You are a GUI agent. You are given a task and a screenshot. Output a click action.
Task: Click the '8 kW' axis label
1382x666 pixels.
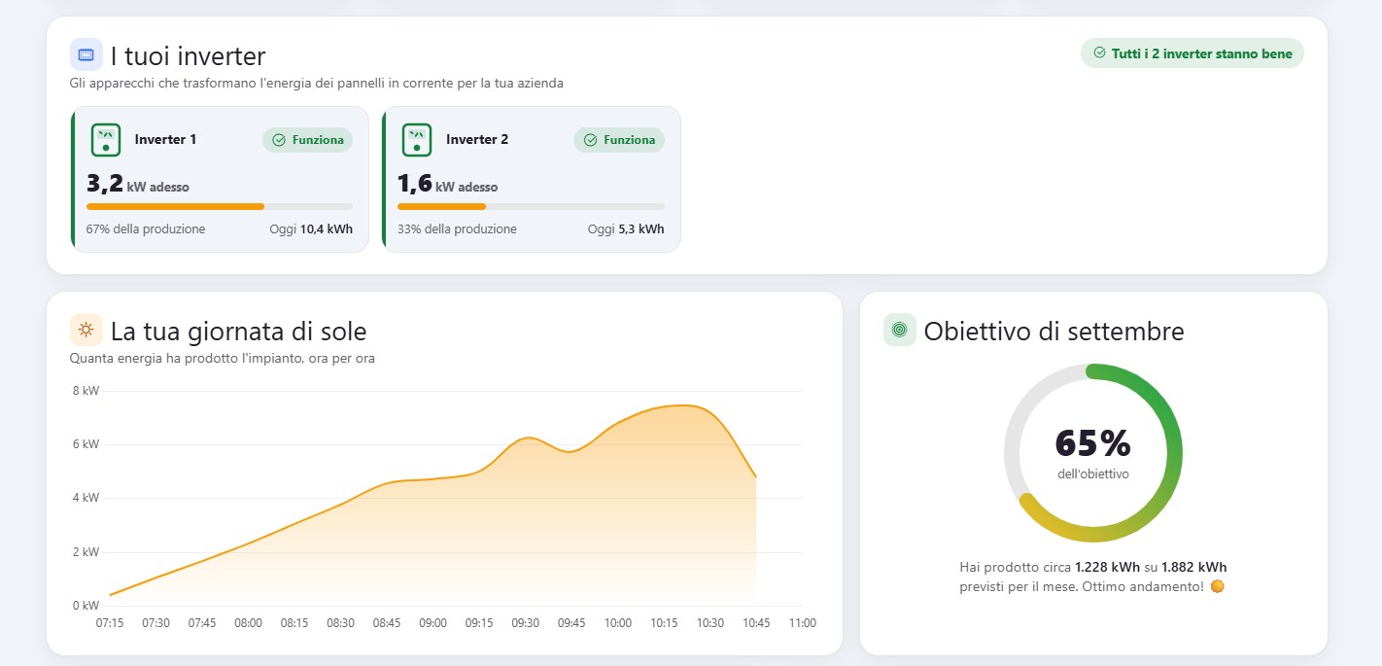pos(86,391)
